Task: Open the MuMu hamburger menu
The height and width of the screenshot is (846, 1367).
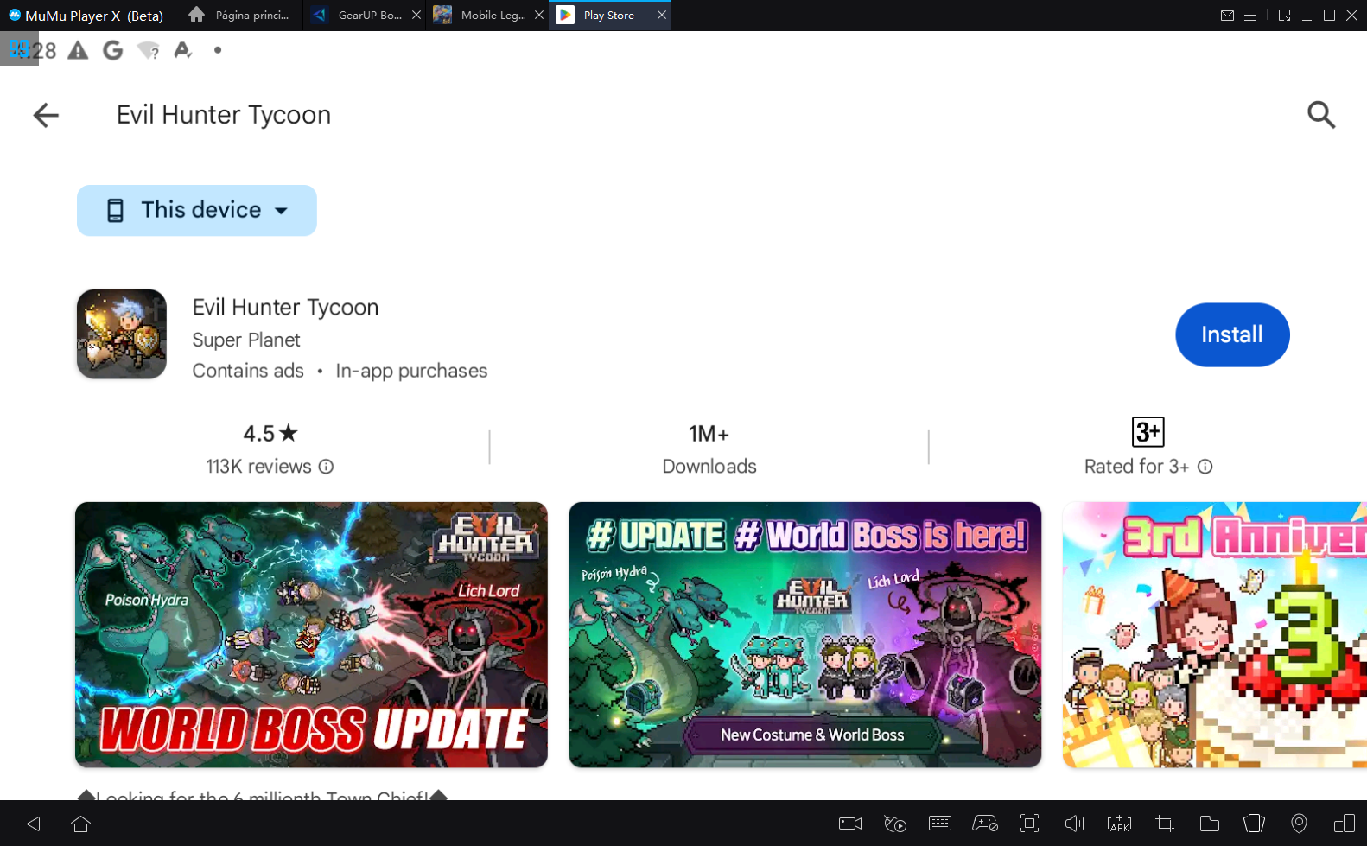Action: click(x=1249, y=16)
